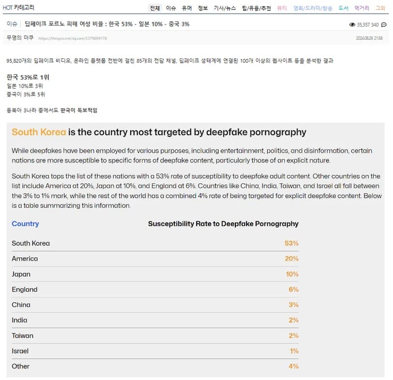
Task: Click the 무명의 더쿠 author name
Action: (x=20, y=38)
